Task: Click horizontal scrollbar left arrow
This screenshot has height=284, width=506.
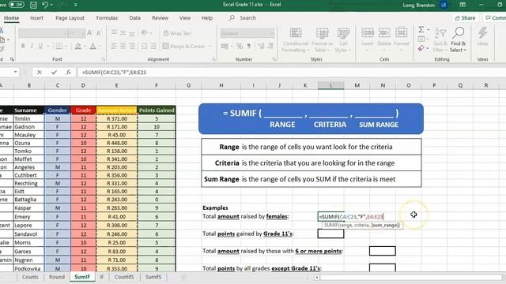Action: pyautogui.click(x=317, y=277)
